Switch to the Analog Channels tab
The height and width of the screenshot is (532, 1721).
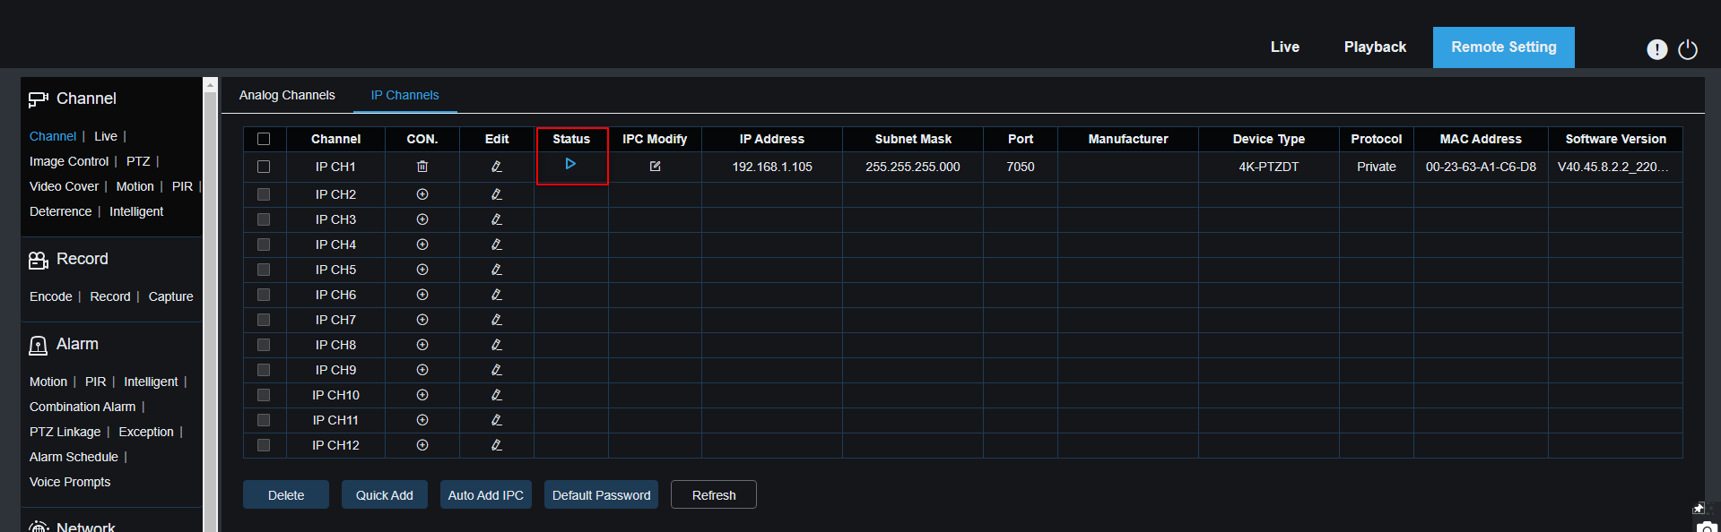point(287,95)
